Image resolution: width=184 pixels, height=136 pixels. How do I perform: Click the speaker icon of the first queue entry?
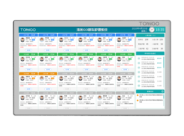click(x=139, y=58)
